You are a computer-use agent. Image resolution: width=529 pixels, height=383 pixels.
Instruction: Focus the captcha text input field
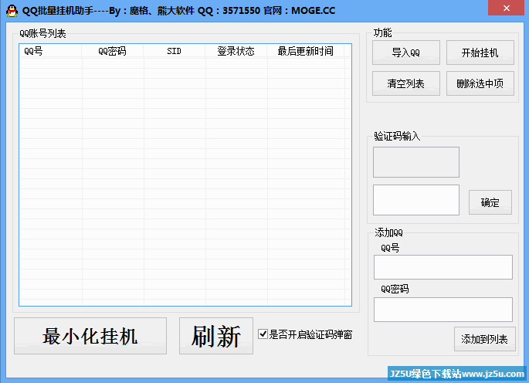pos(416,200)
